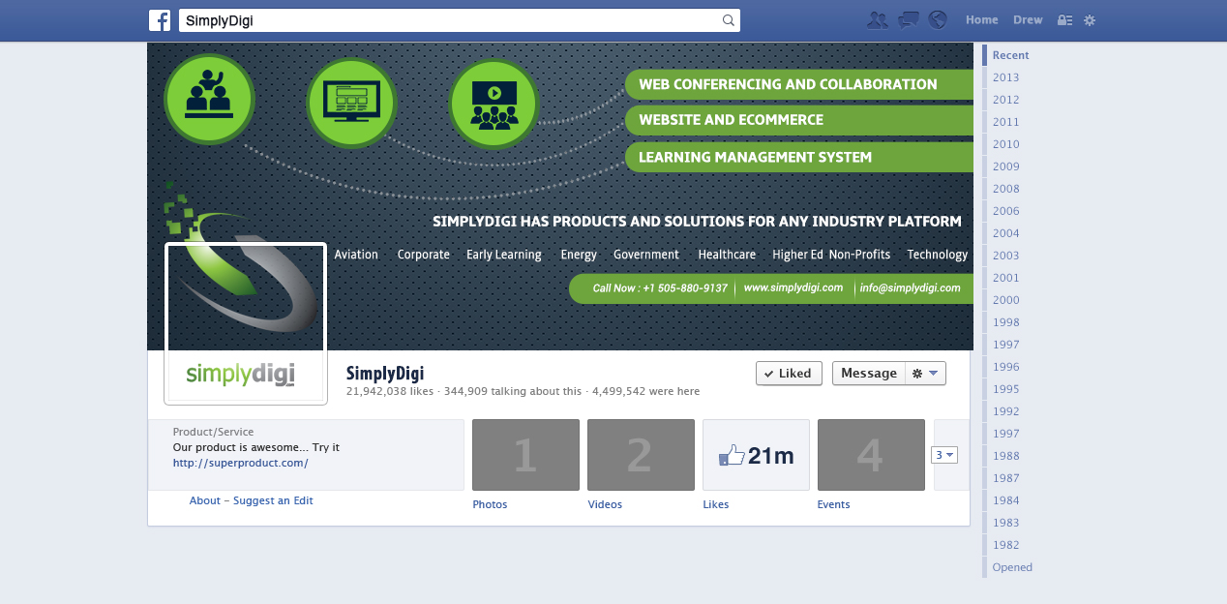Click Suggest an Edit link
The width and height of the screenshot is (1227, 604).
[x=273, y=500]
